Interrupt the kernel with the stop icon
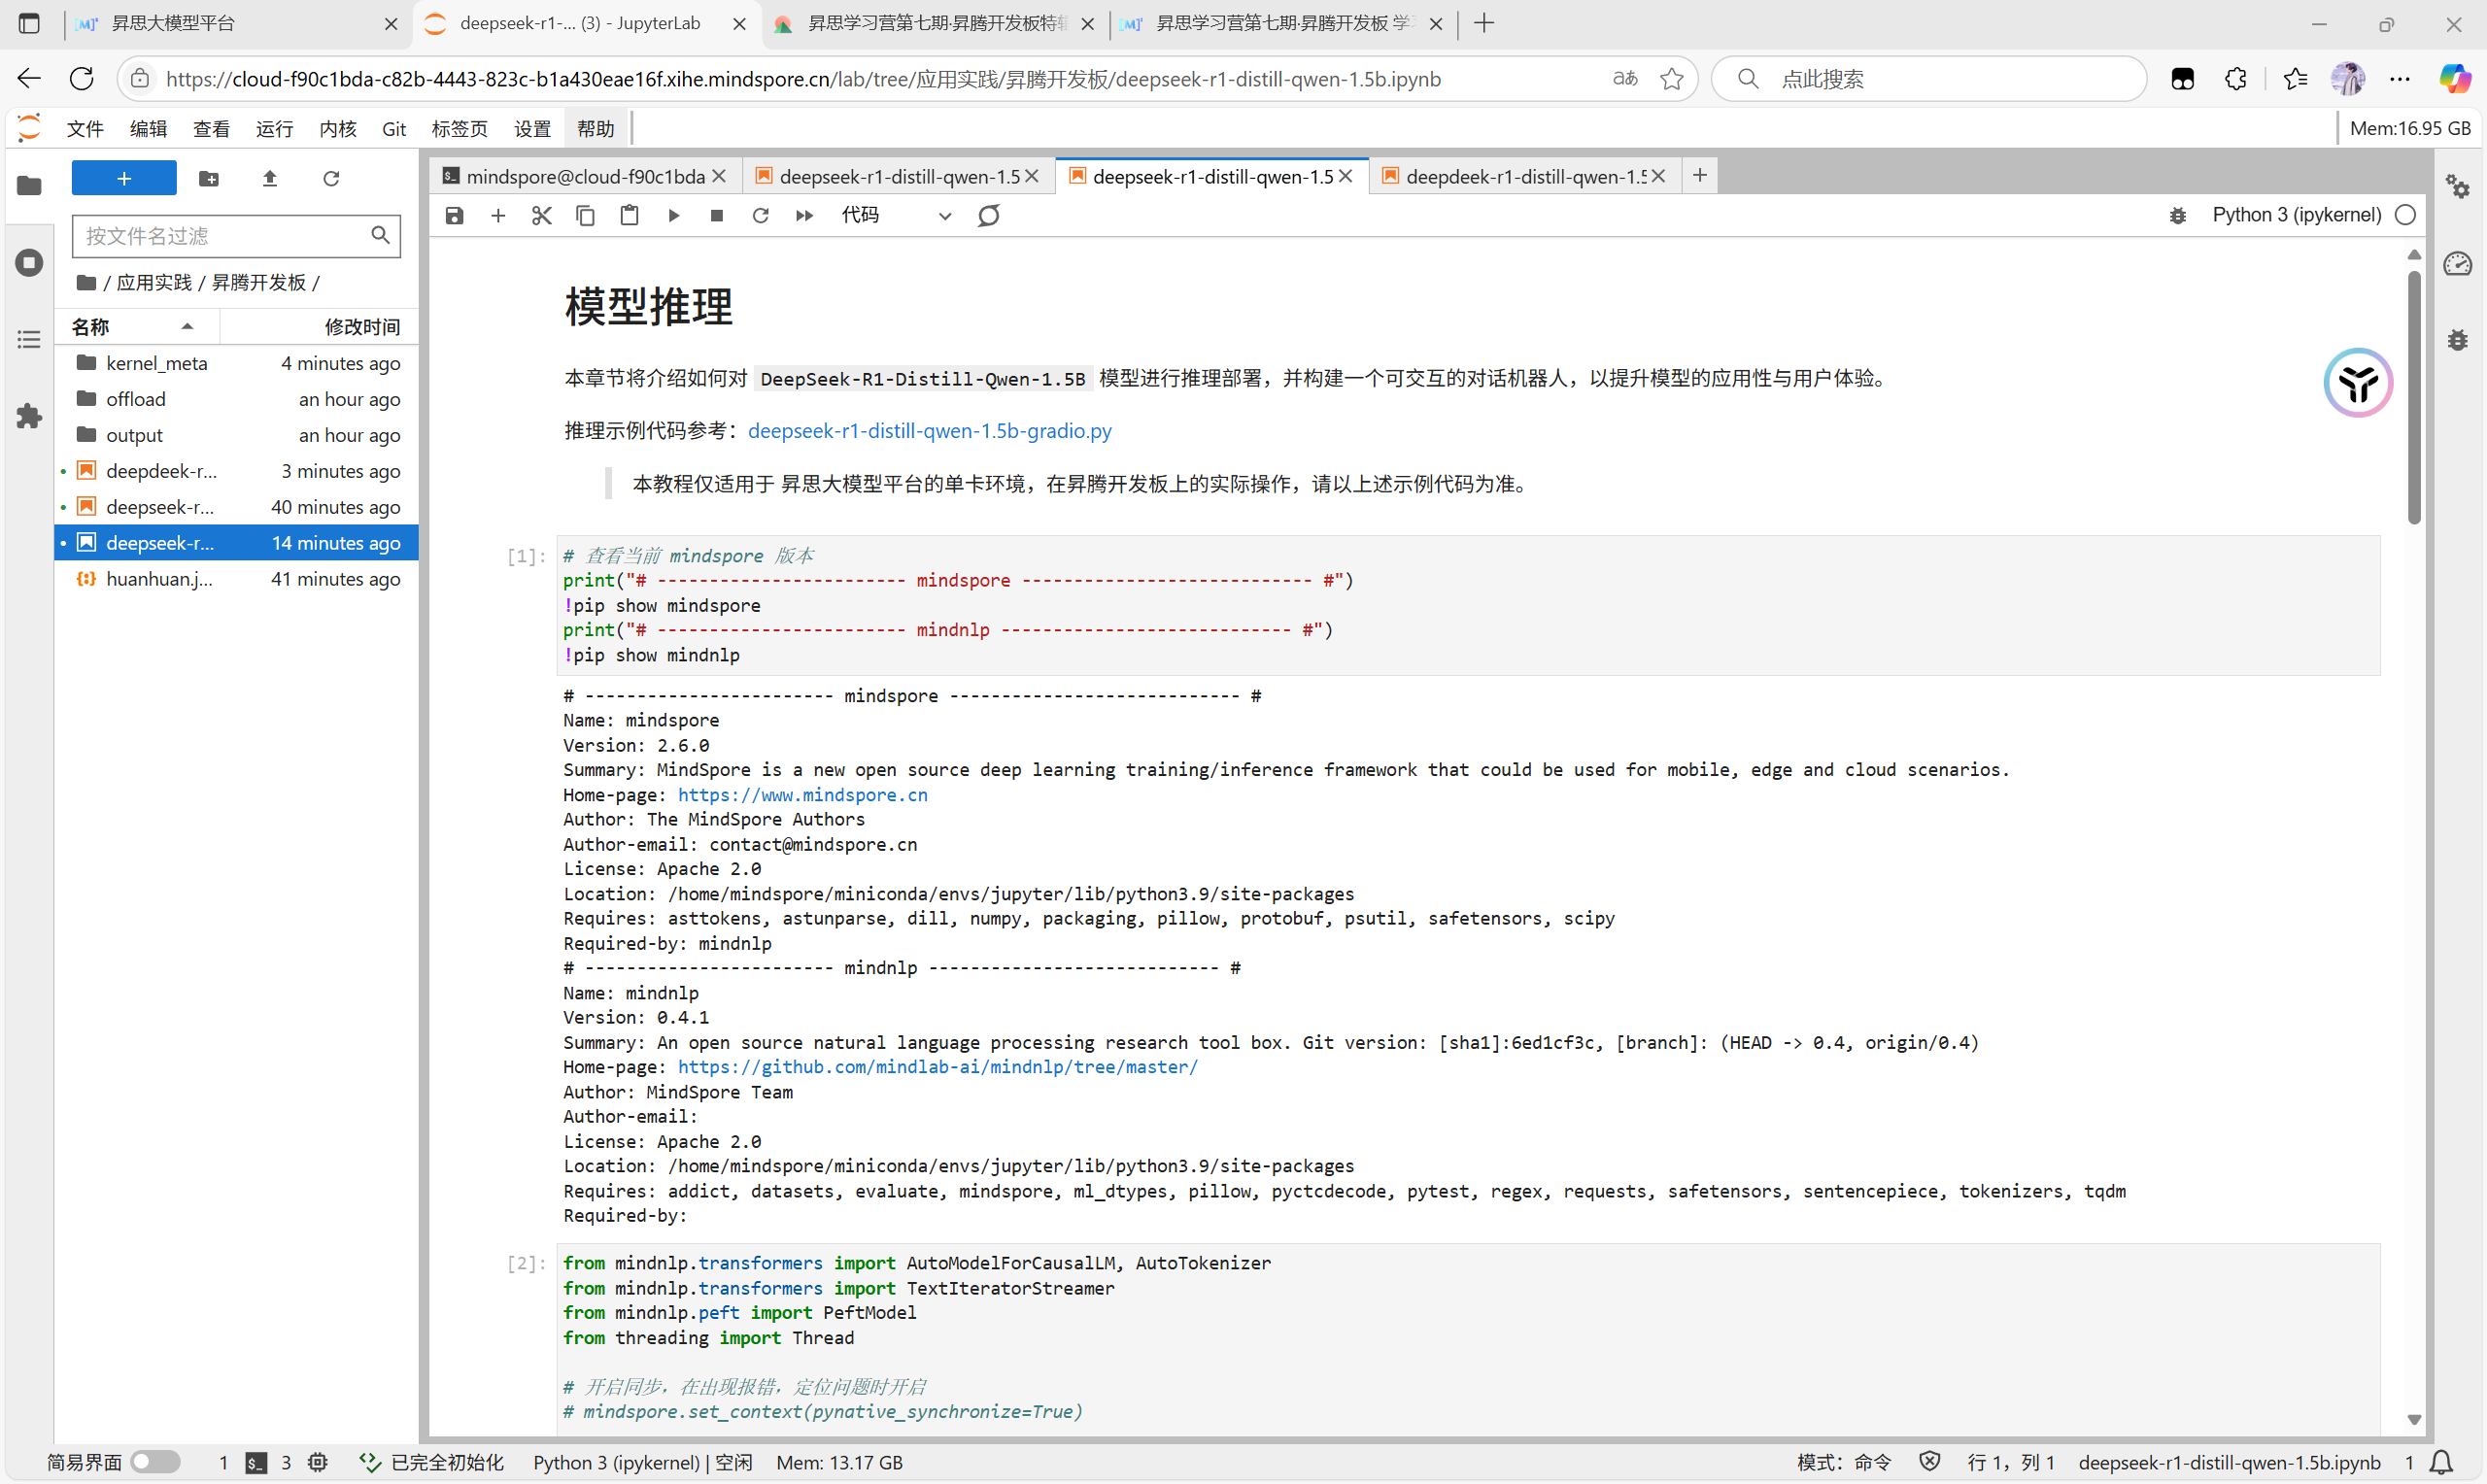This screenshot has height=1484, width=2487. [x=717, y=216]
